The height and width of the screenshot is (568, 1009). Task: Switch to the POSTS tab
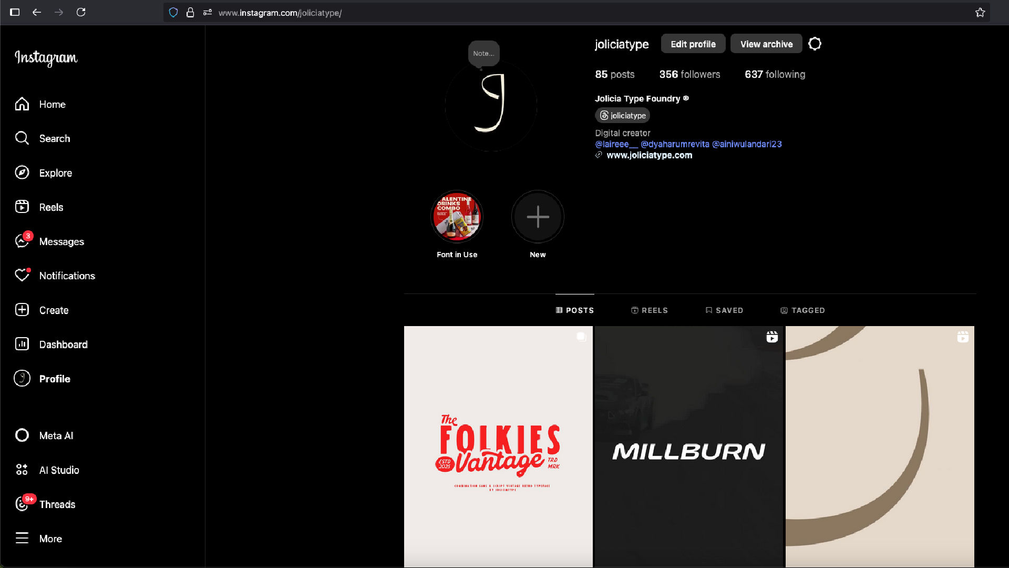575,310
